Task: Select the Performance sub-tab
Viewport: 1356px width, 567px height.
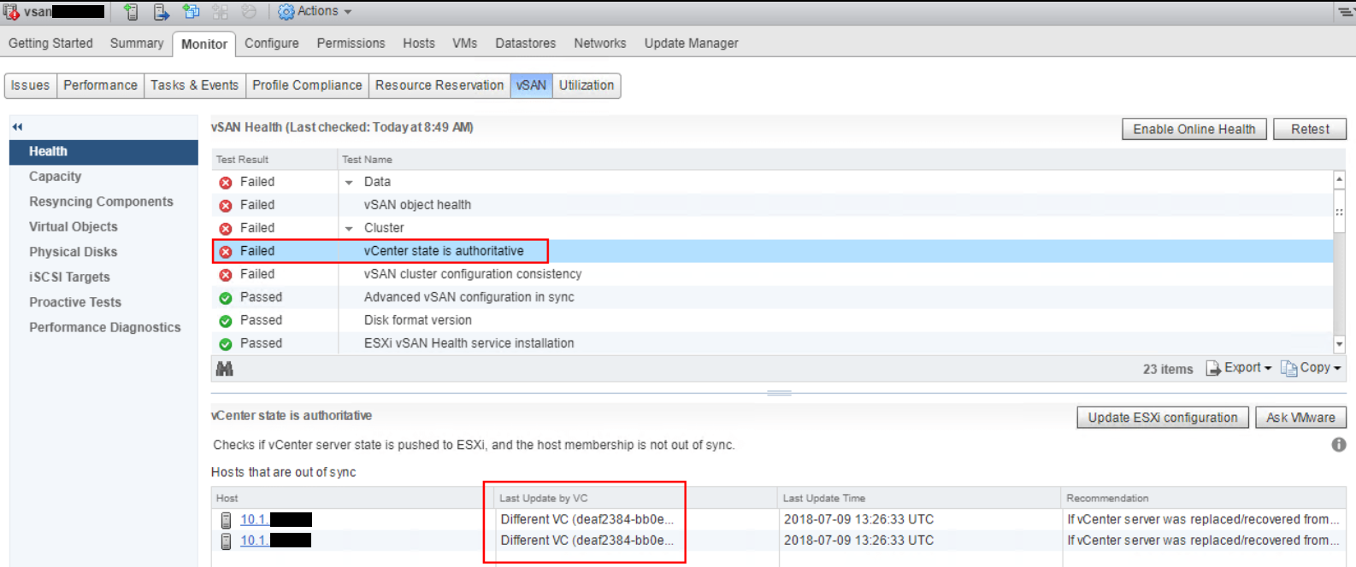Action: pos(100,85)
